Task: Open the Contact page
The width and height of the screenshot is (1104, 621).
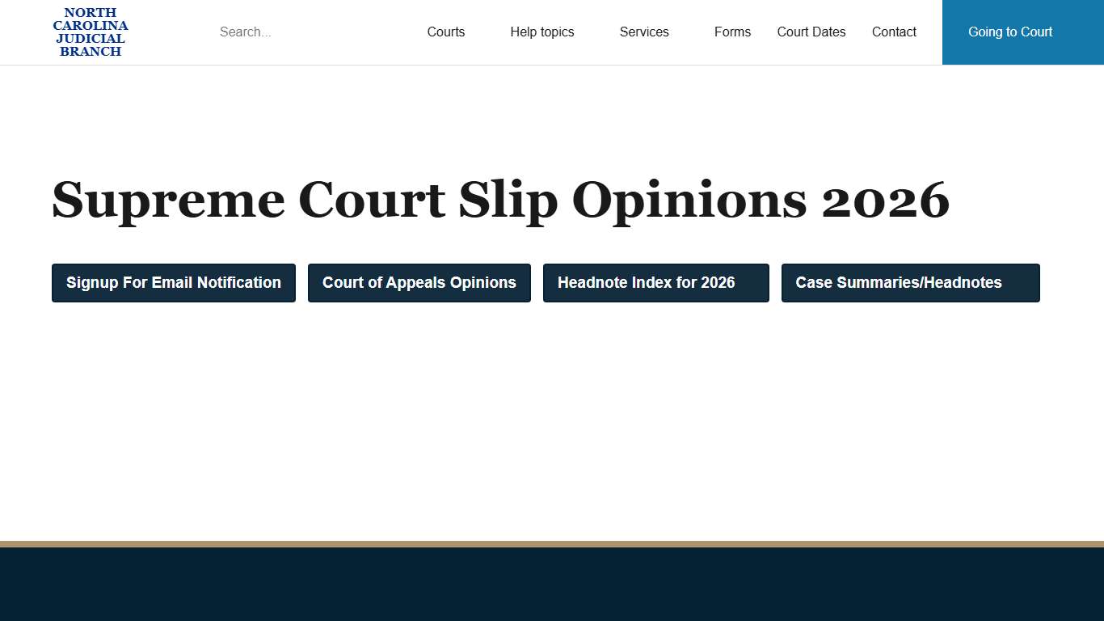Action: [894, 32]
